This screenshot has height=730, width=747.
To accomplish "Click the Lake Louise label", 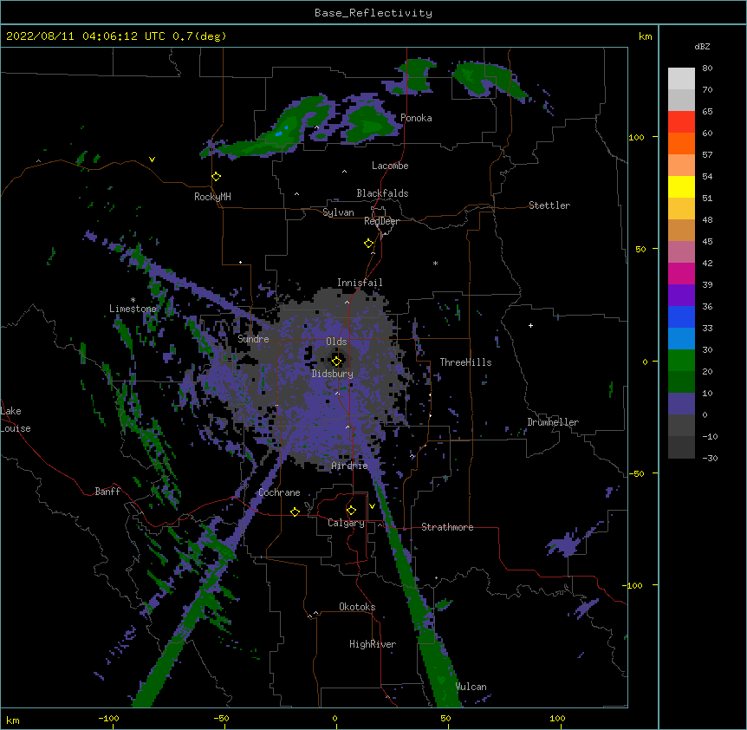I will (14, 420).
